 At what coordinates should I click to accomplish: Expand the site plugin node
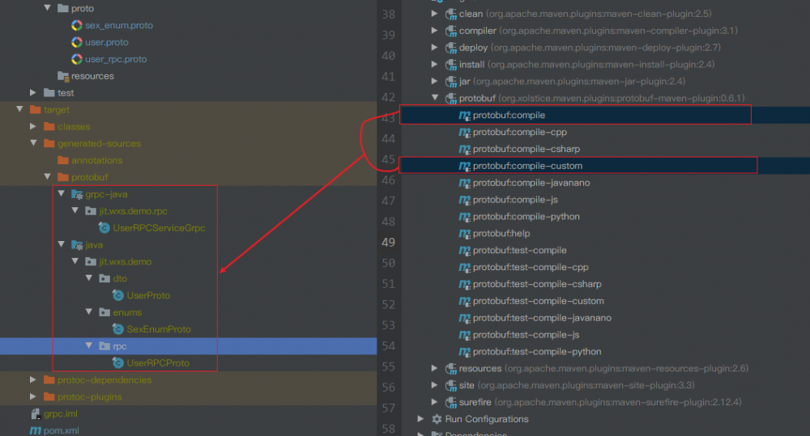(434, 385)
